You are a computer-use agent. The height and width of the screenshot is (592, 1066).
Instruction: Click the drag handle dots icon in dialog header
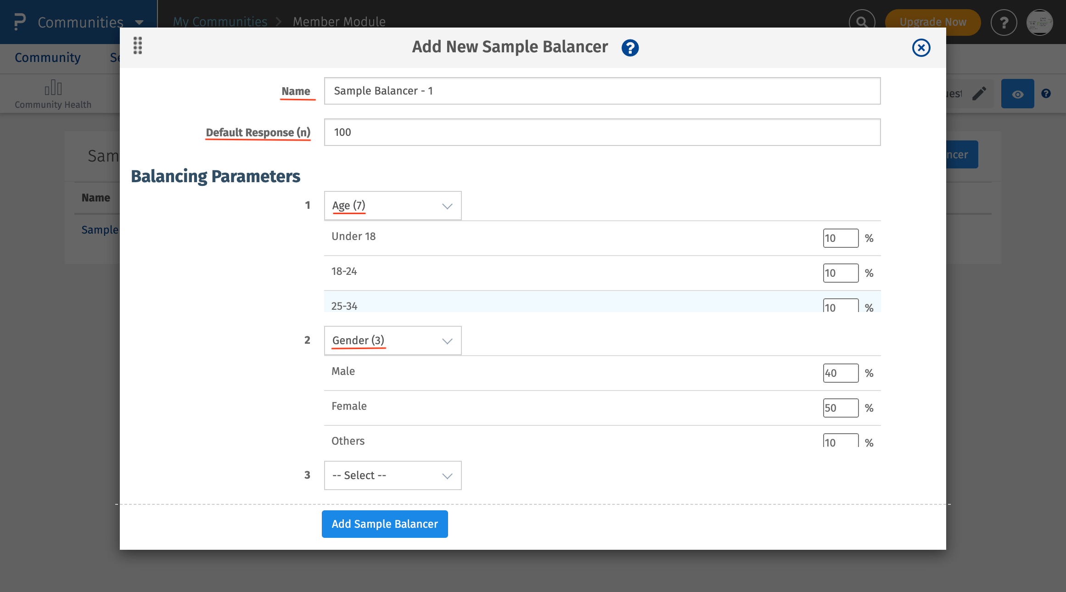tap(138, 45)
